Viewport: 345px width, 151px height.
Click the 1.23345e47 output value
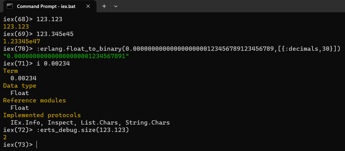tap(22, 41)
